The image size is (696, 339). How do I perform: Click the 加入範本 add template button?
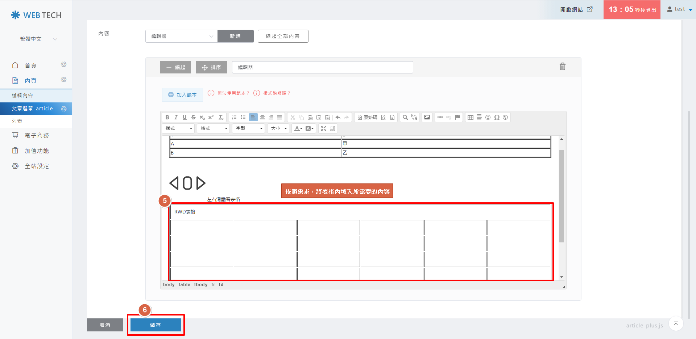point(182,95)
